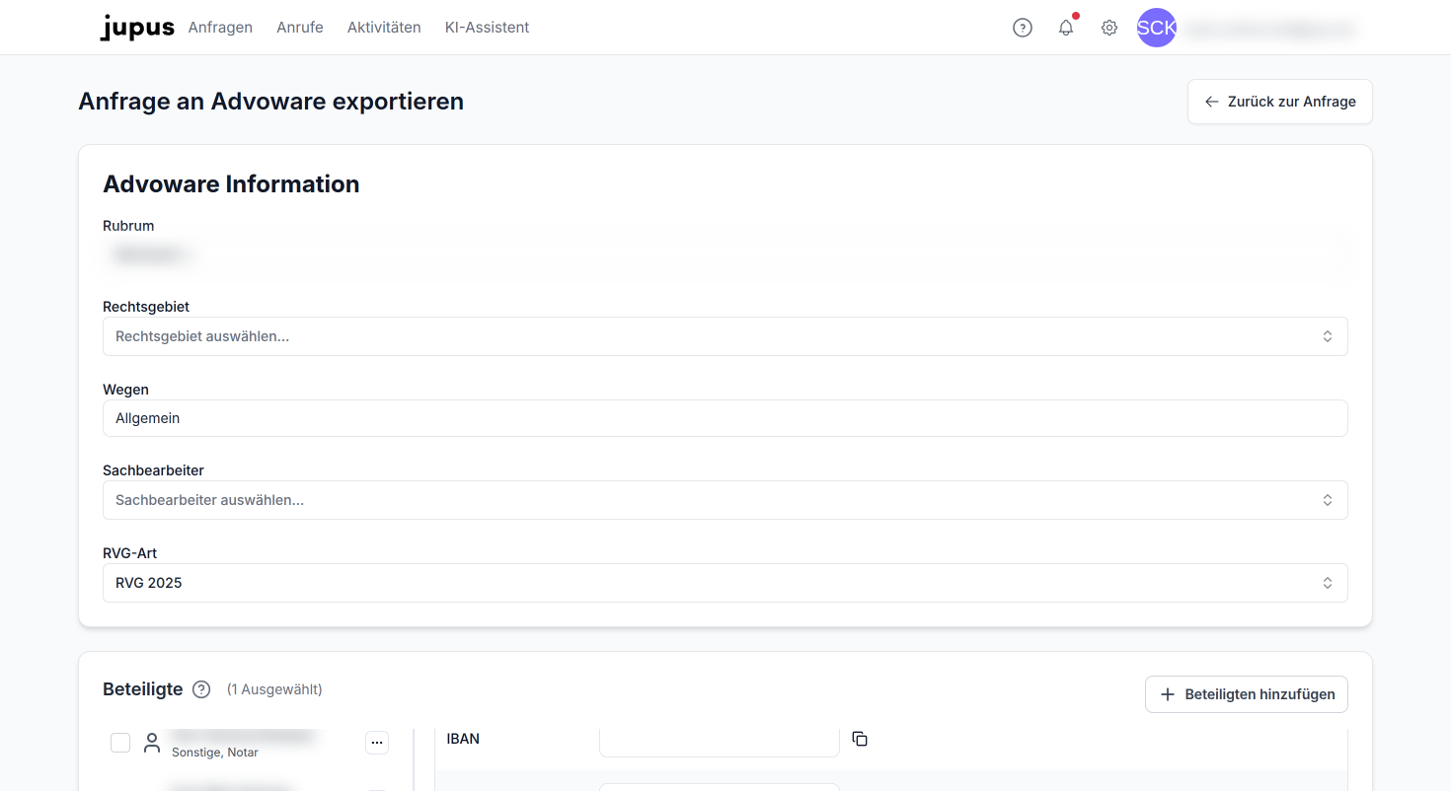Click the SCK user avatar

point(1157,28)
